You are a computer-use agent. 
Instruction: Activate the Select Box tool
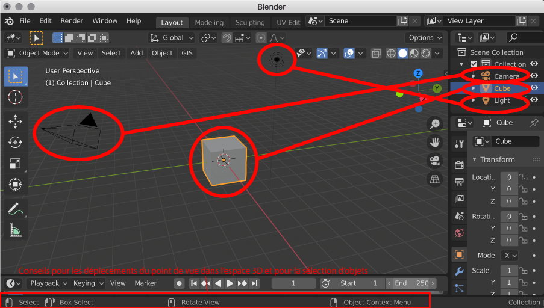point(15,76)
